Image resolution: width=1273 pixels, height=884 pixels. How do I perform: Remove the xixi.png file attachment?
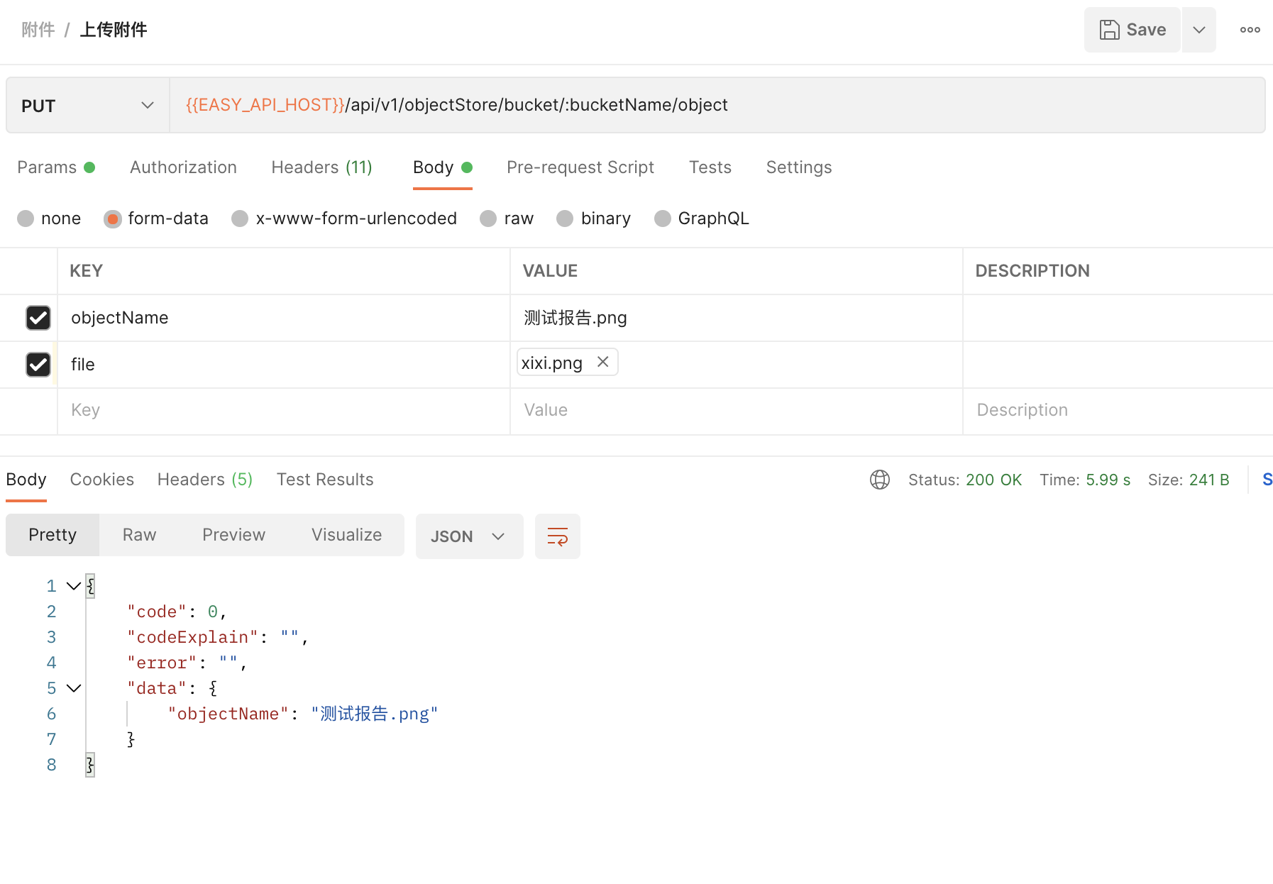pyautogui.click(x=602, y=362)
